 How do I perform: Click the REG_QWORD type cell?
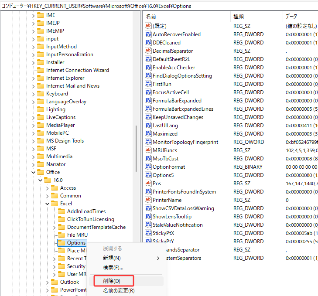[x=249, y=142]
